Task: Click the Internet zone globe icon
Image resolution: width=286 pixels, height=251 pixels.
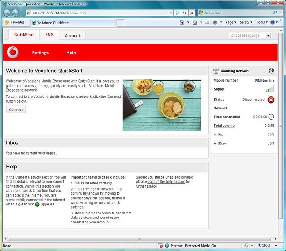Action: tap(167, 246)
